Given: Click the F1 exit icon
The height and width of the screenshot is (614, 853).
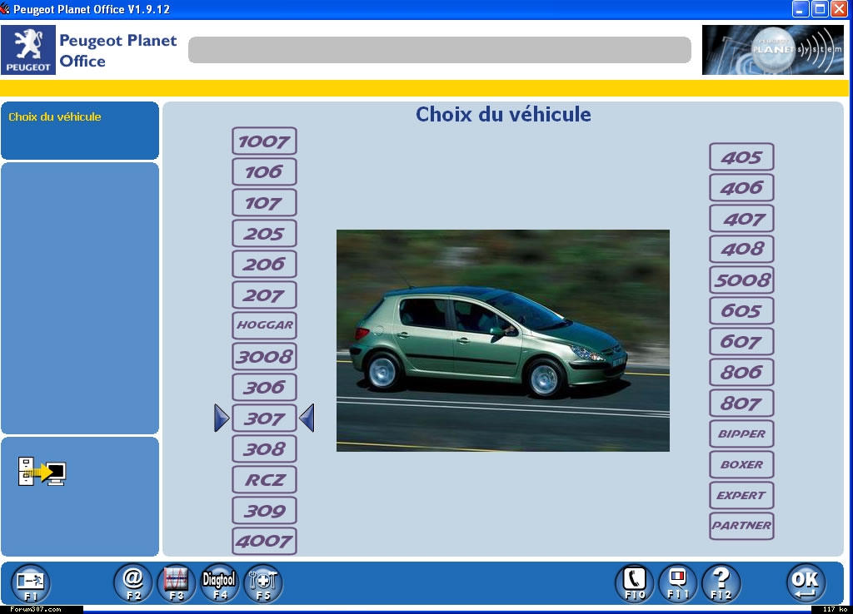Looking at the screenshot, I should [31, 584].
